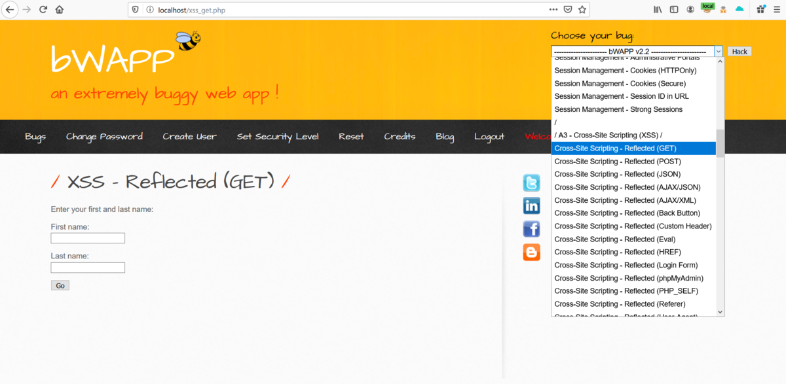Bookmark this page with the star
The height and width of the screenshot is (384, 786).
click(582, 10)
